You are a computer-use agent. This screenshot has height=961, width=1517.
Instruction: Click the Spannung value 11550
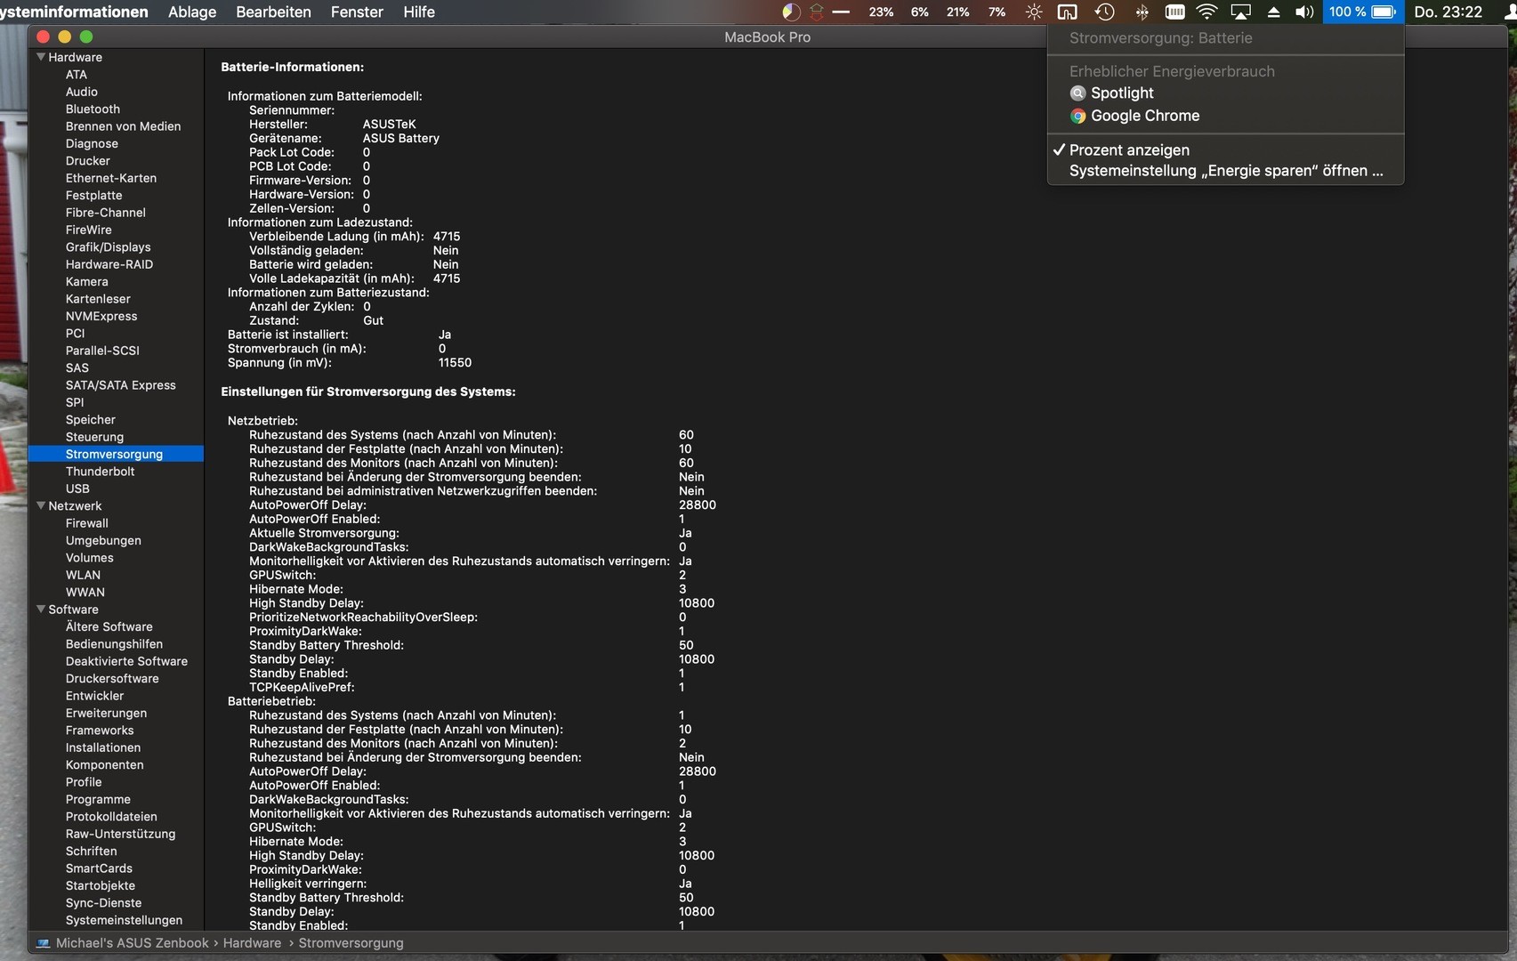point(455,363)
